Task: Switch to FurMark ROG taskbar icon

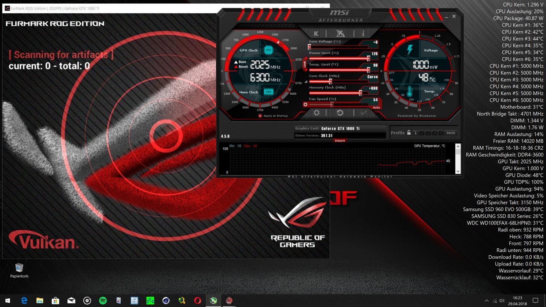Action: click(229, 301)
